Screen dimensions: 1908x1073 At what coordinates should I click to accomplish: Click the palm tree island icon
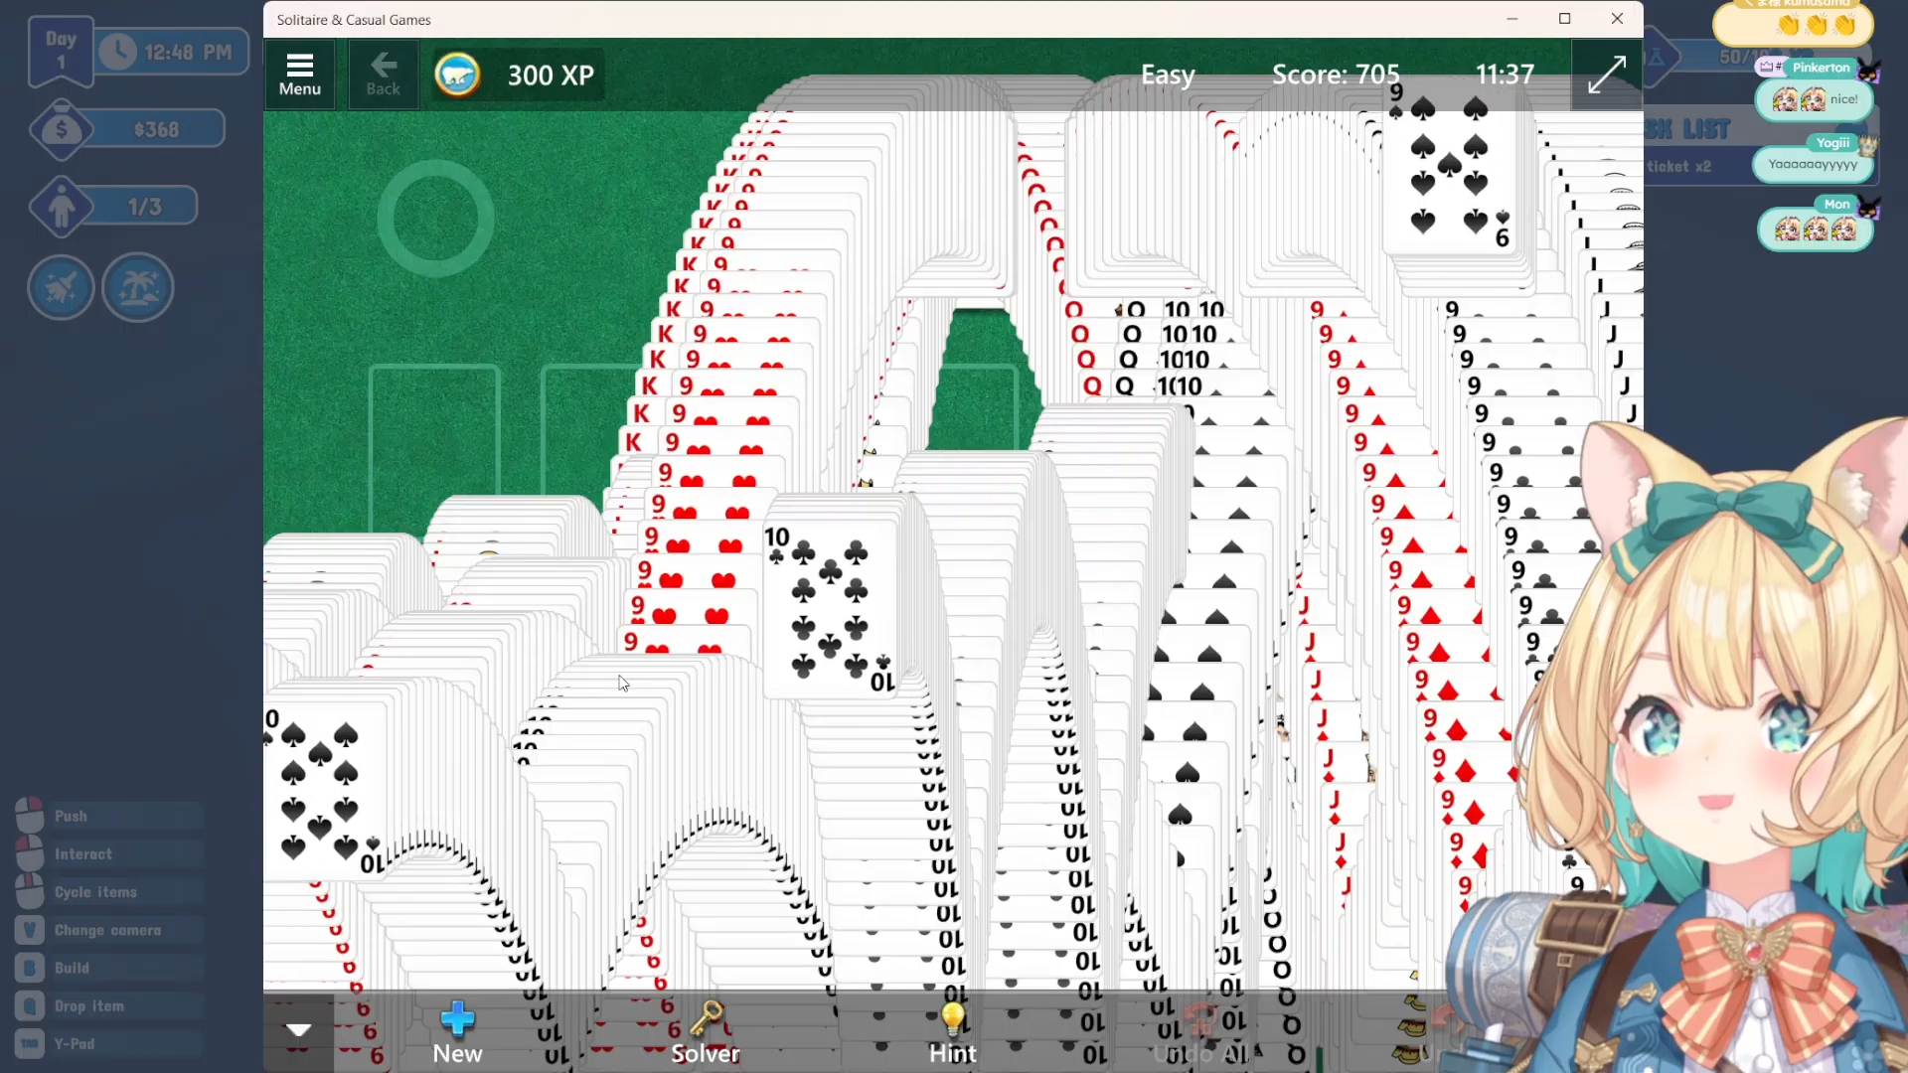(137, 288)
